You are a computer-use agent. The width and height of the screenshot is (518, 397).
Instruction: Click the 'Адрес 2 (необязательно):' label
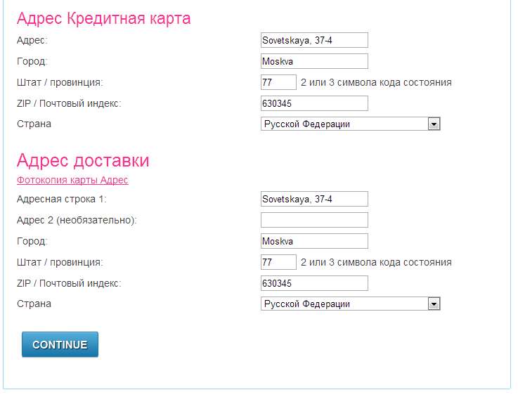pyautogui.click(x=77, y=221)
